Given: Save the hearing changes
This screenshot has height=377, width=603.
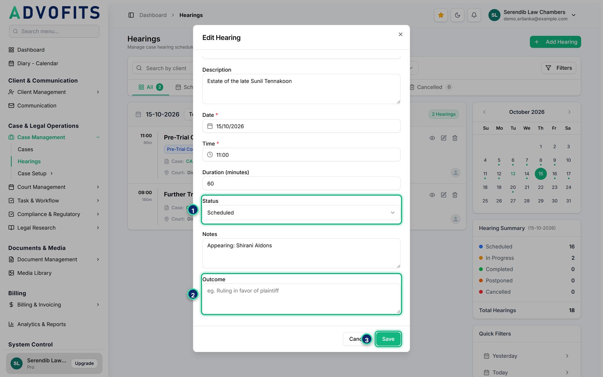Looking at the screenshot, I should (388, 339).
